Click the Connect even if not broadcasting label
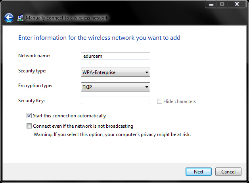Image resolution: width=249 pixels, height=183 pixels. click(83, 126)
